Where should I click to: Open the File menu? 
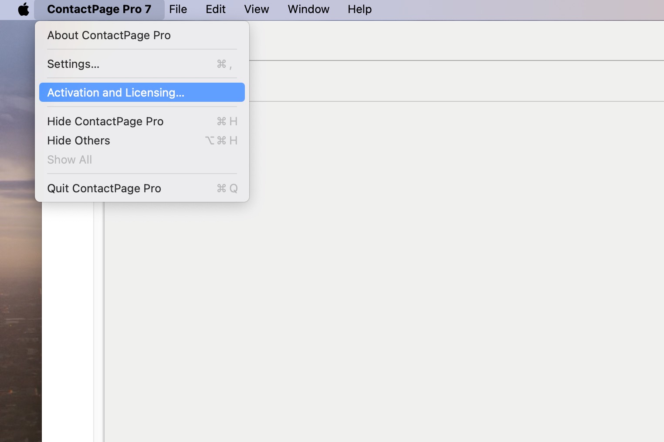(178, 9)
